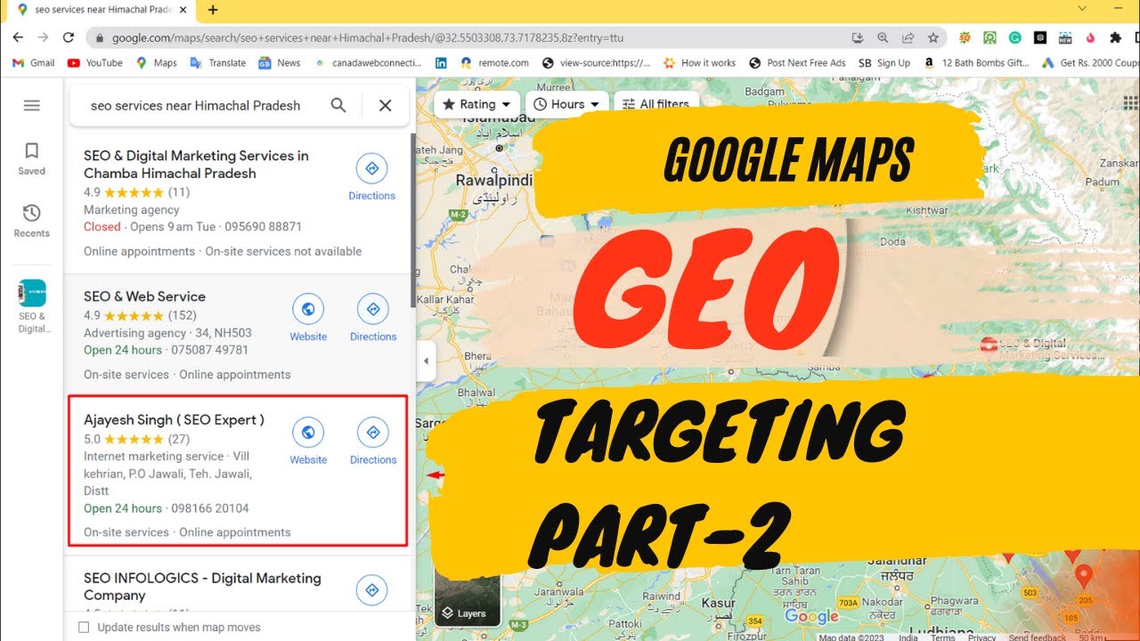The width and height of the screenshot is (1140, 641).
Task: Open the Gmail bookmark
Action: 34,63
